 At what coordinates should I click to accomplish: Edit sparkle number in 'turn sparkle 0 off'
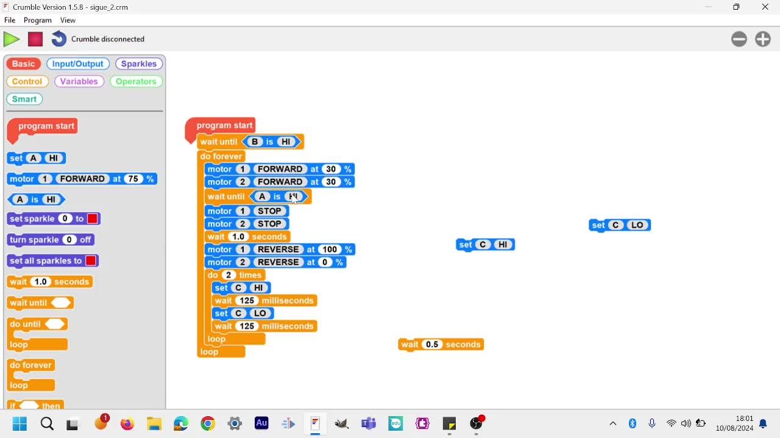point(69,240)
